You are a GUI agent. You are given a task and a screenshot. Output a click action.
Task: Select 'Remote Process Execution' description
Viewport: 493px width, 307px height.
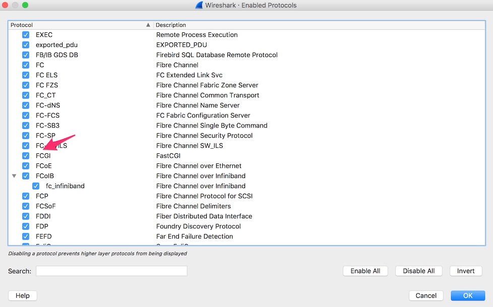[x=197, y=35]
